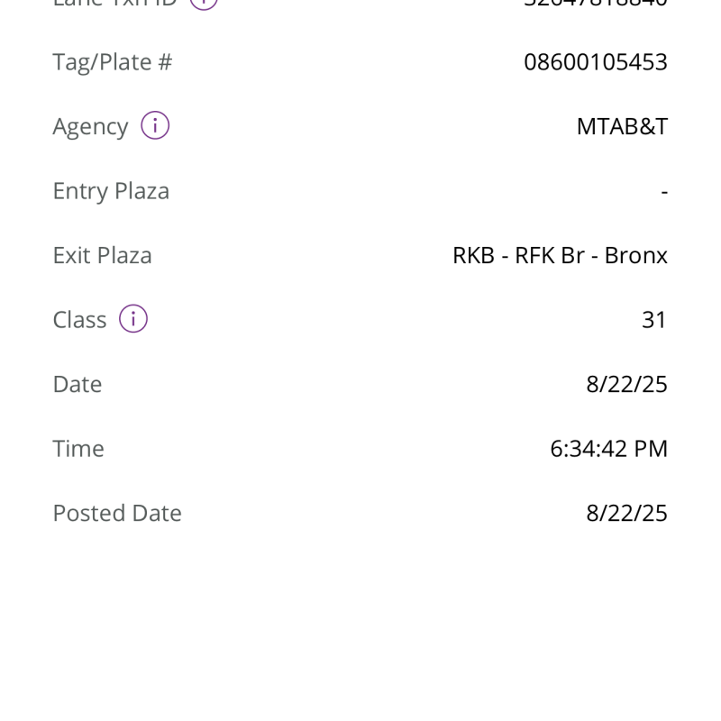
Task: Select the Posted Date value 8/22/25
Action: click(x=626, y=513)
